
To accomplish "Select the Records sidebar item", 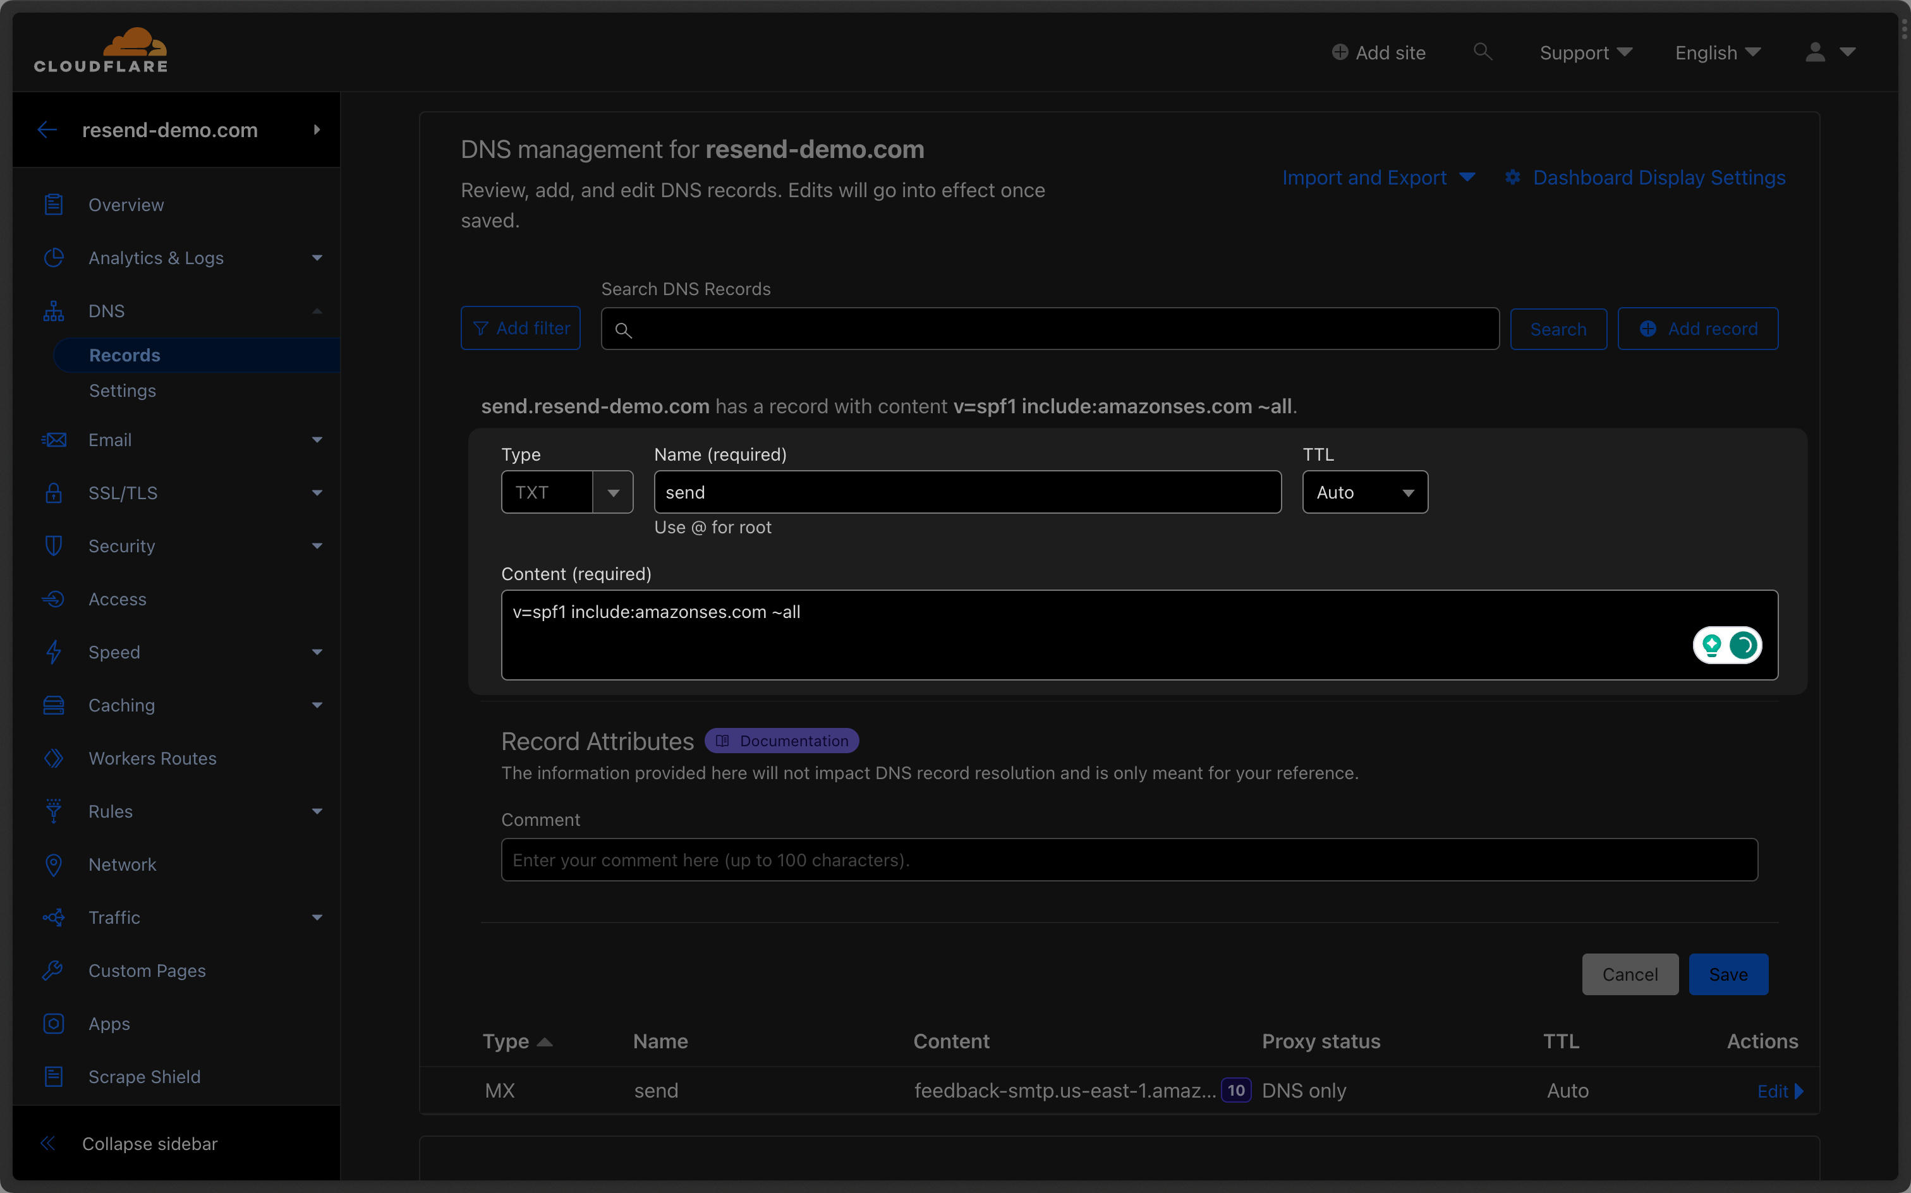I will pos(197,355).
